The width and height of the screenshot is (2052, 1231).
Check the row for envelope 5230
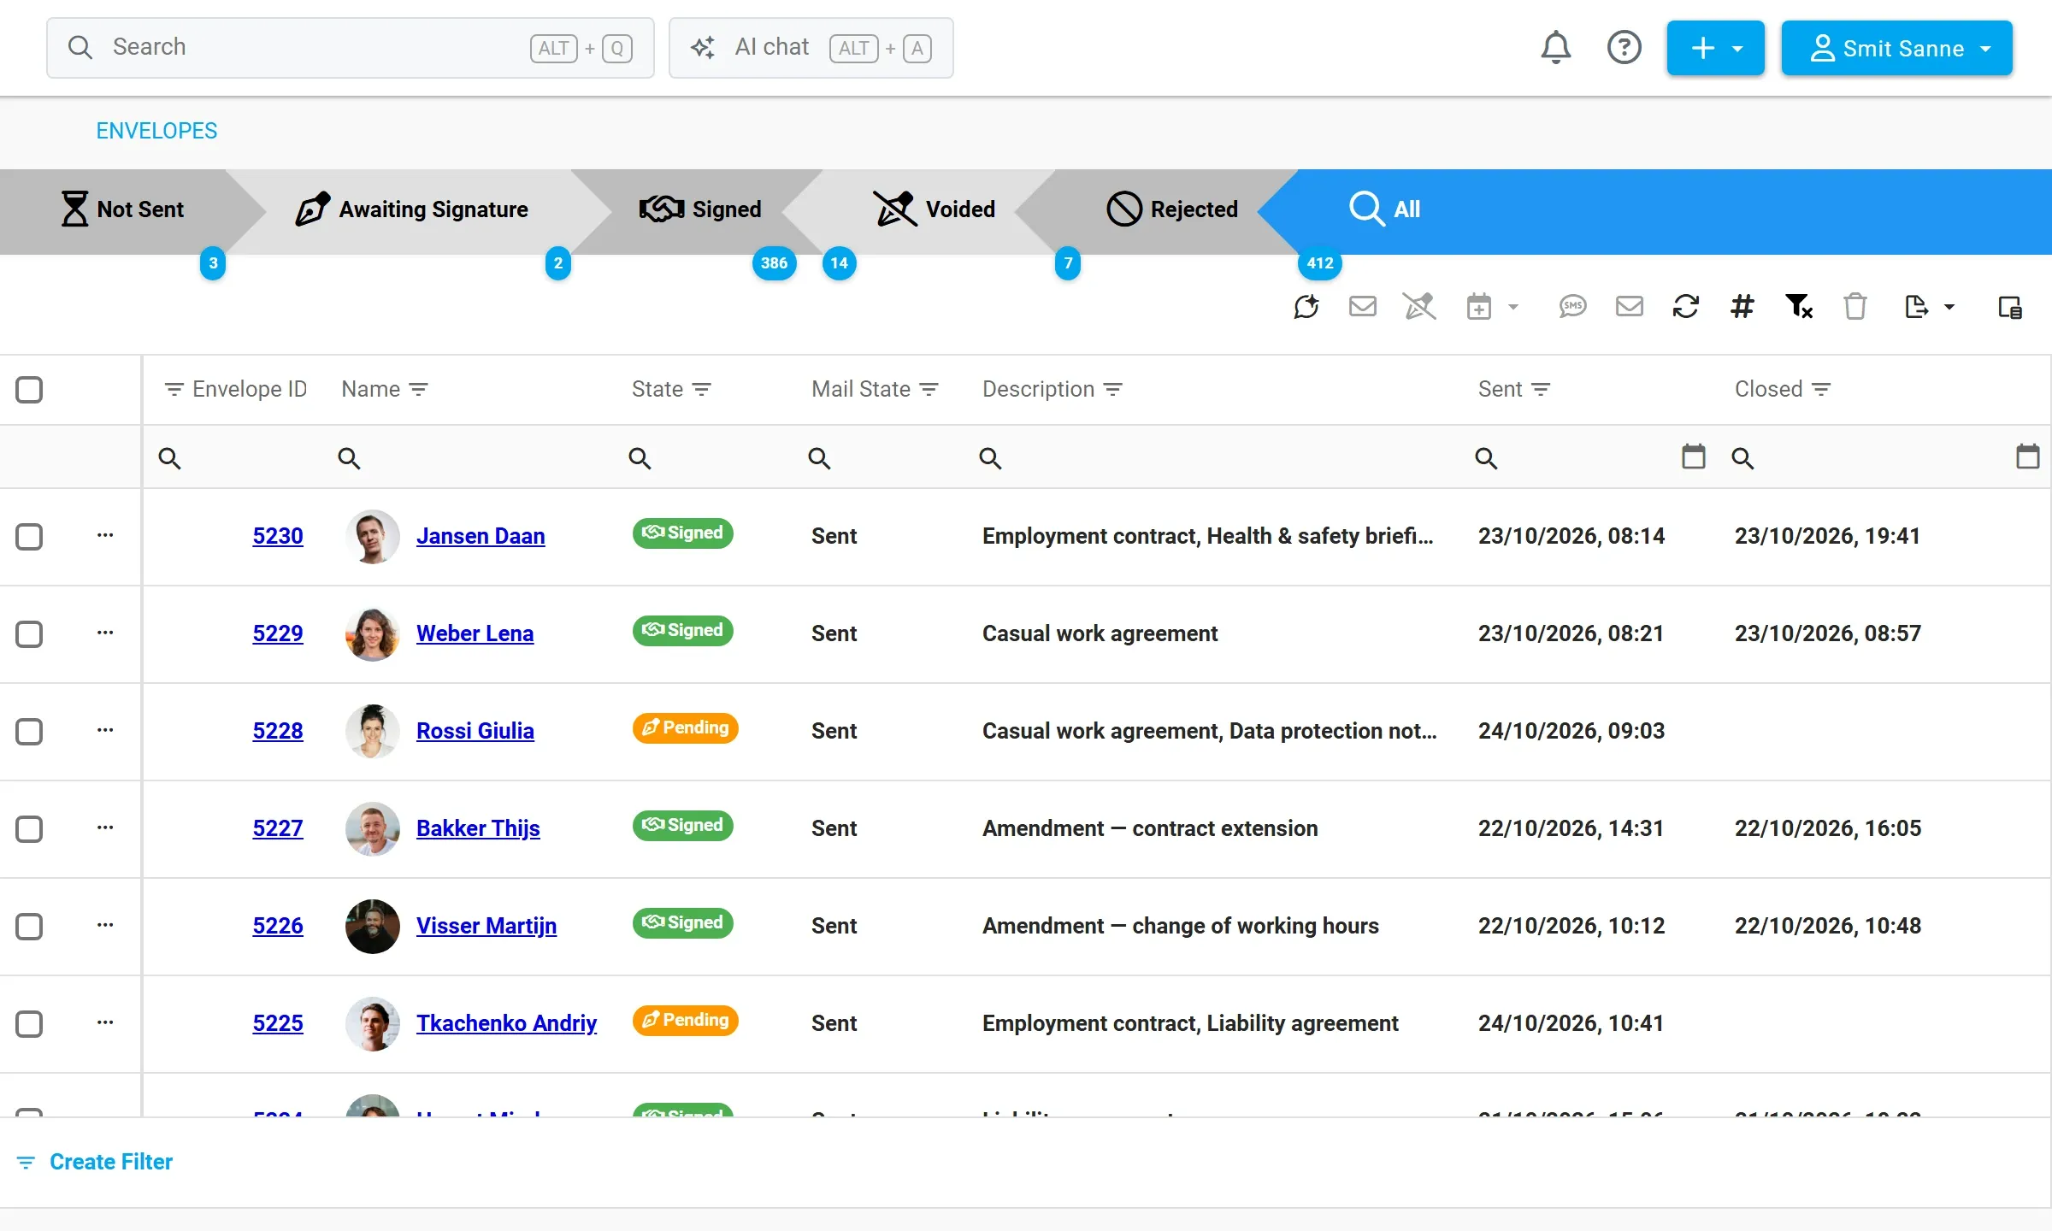[29, 537]
